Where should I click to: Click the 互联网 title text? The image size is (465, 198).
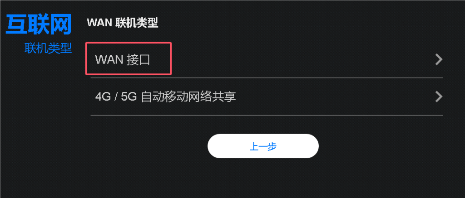pyautogui.click(x=39, y=24)
